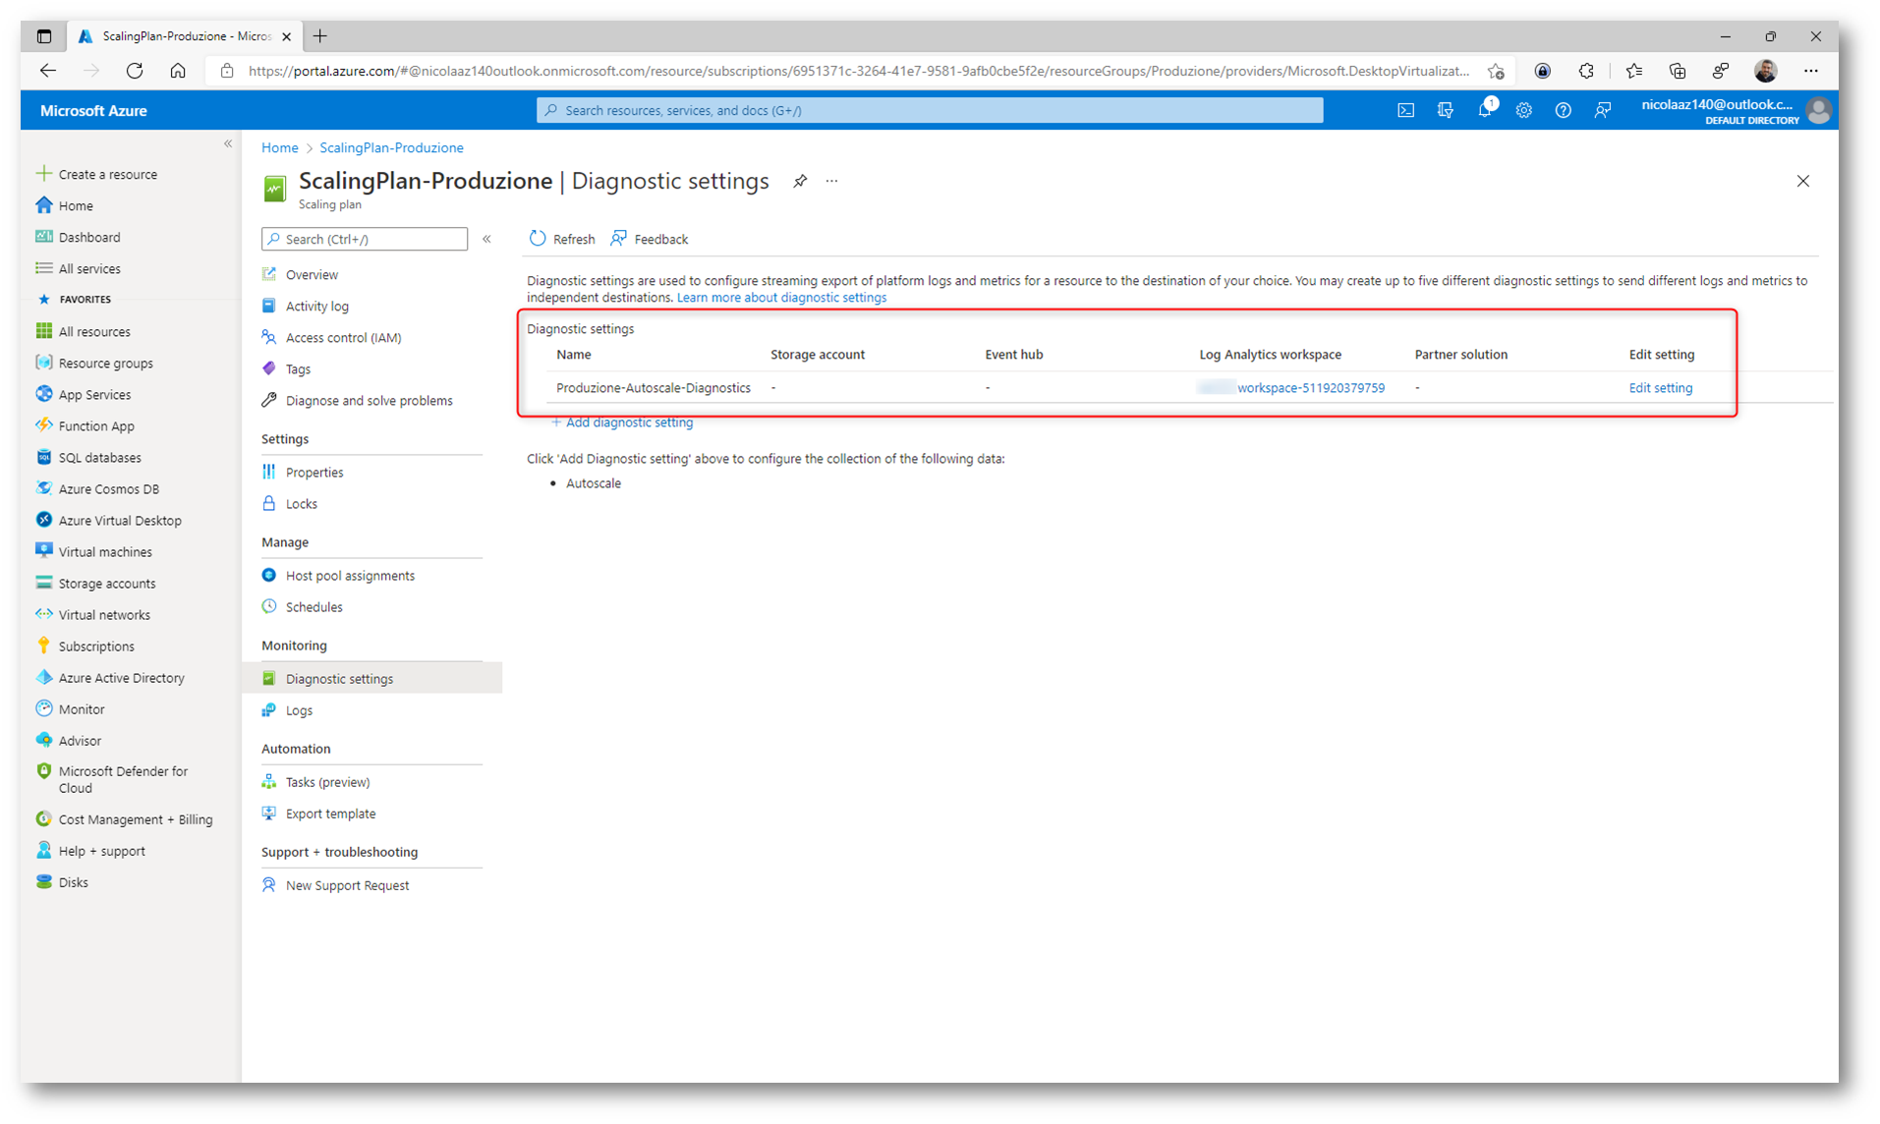
Task: Open Directories and subscriptions filter icon
Action: coord(1445,111)
